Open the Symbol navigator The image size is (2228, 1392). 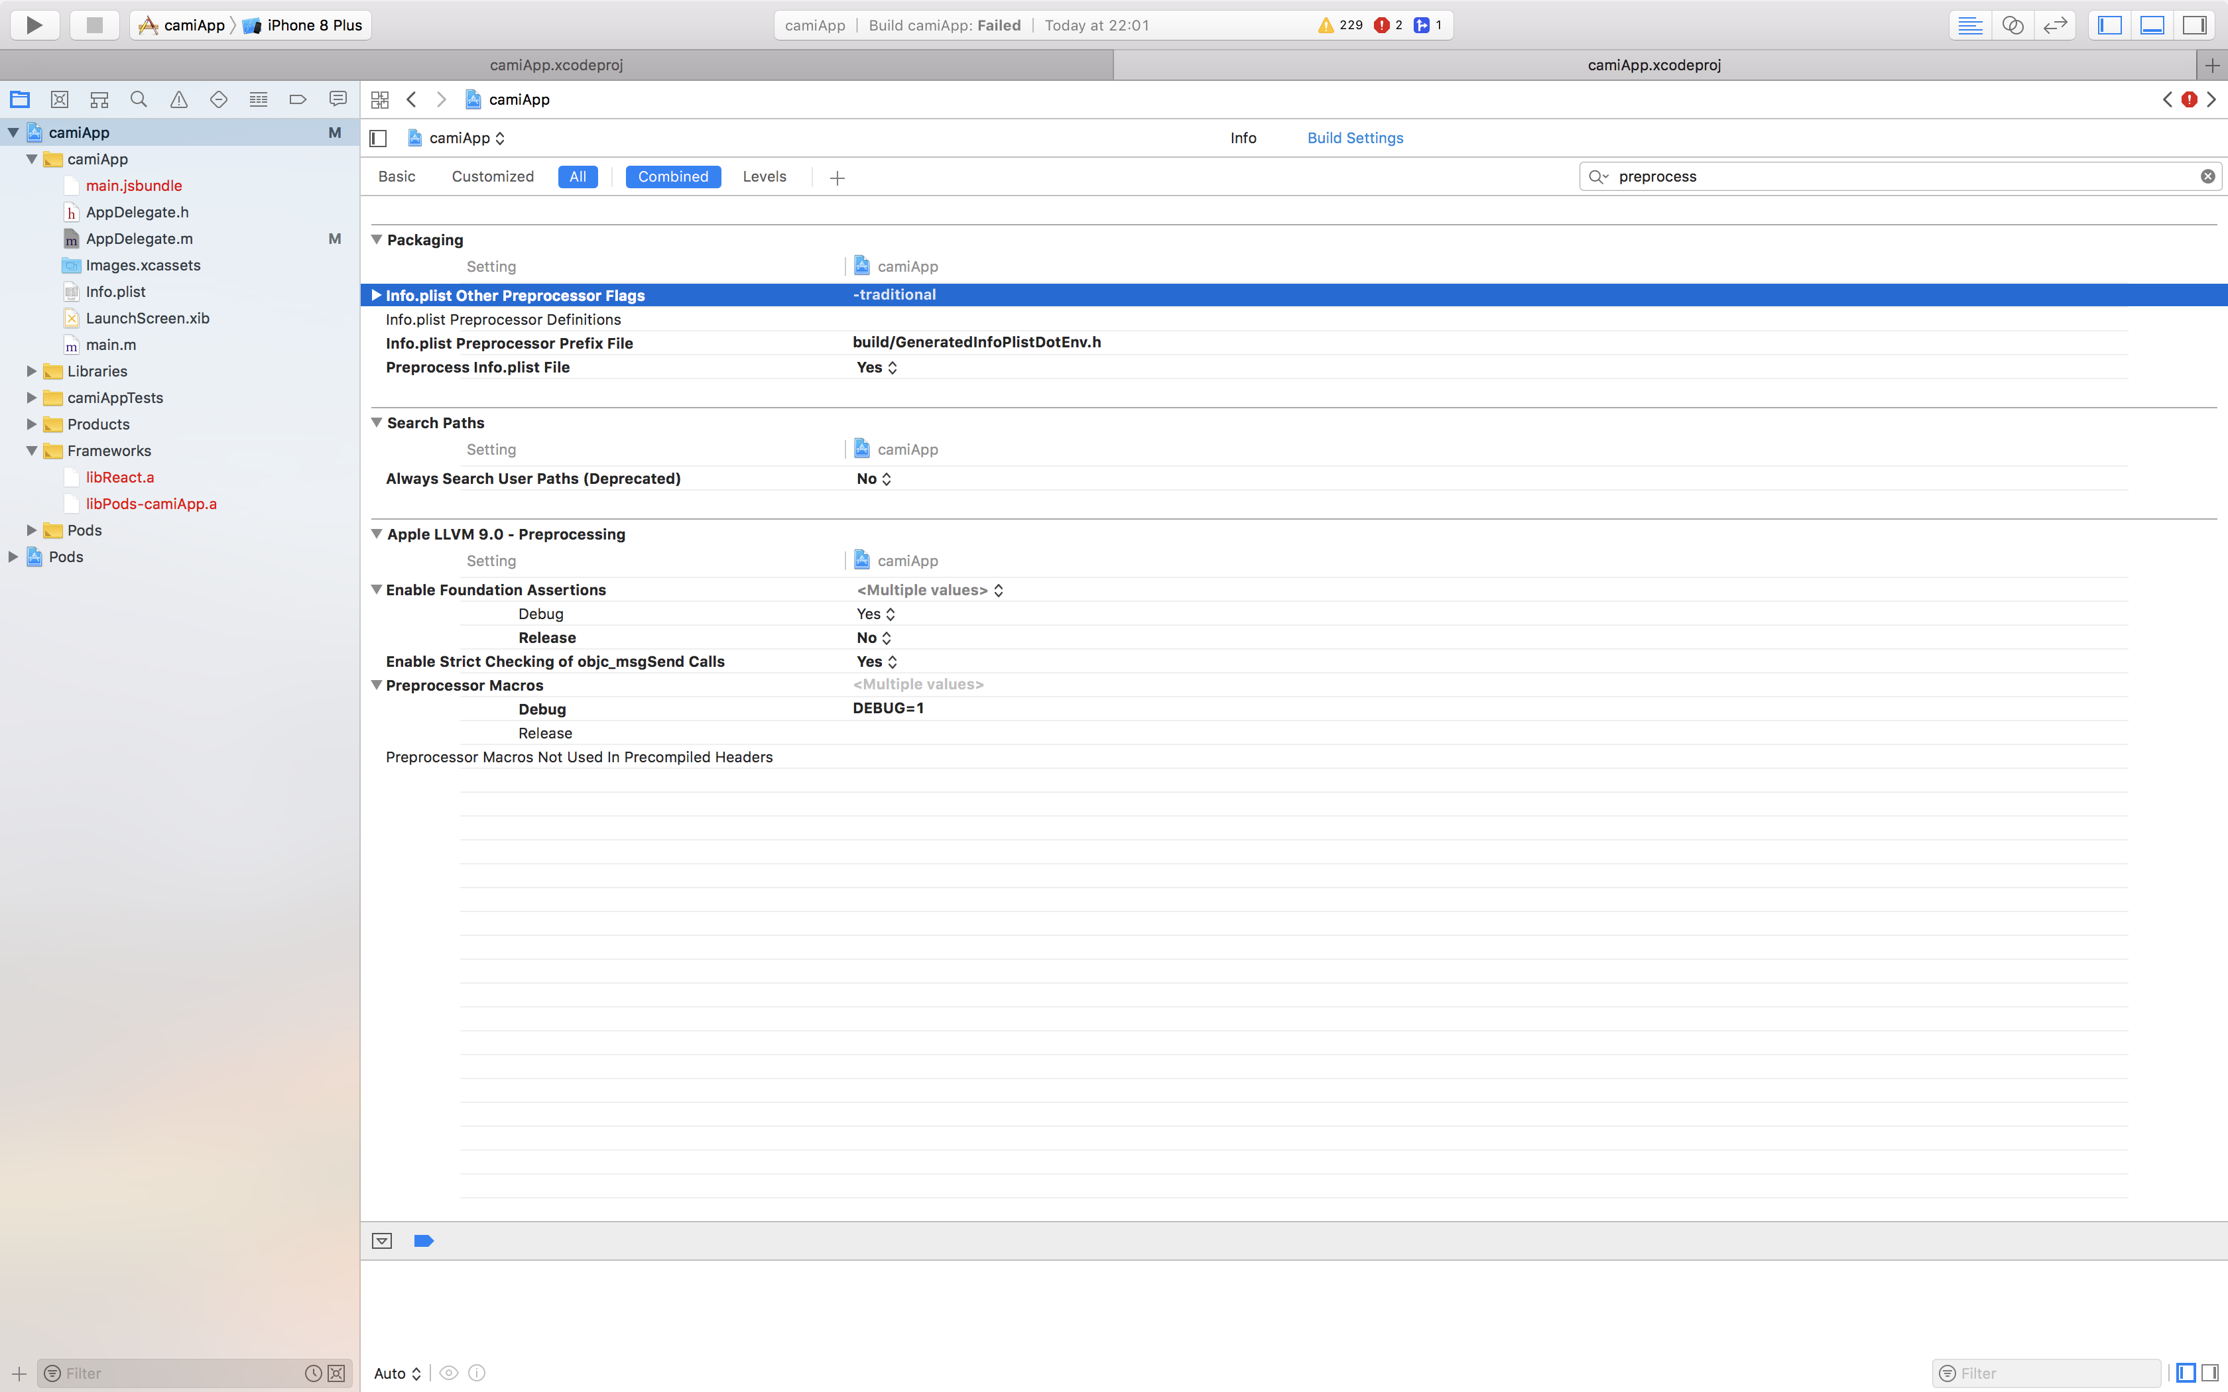[x=99, y=99]
